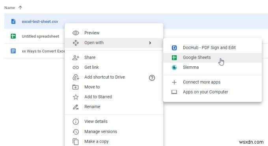Click the Slemma app icon
268x146 pixels.
tap(174, 67)
